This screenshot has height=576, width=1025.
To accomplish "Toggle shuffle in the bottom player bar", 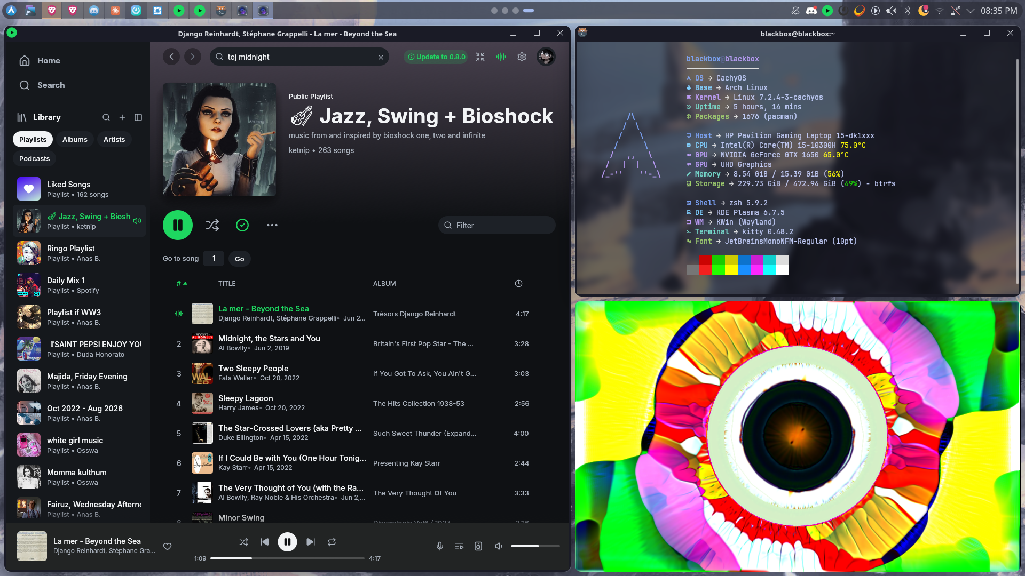I will 243,542.
